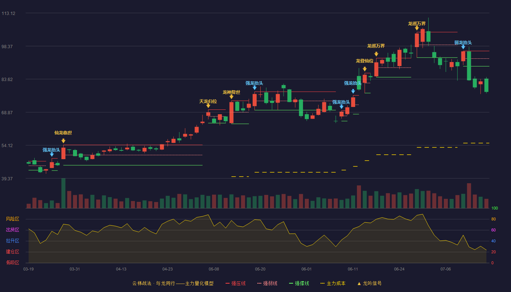Click the 弱龙抬头 signal label
Screen dimensions: 511x292
(463, 43)
